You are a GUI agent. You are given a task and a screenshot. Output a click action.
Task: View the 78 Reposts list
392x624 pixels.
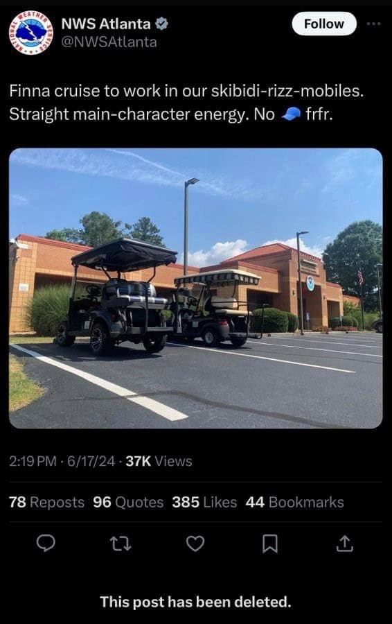(x=47, y=502)
